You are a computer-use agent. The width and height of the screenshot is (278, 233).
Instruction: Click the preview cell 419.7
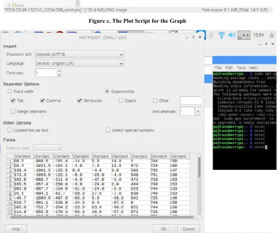pos(23,203)
